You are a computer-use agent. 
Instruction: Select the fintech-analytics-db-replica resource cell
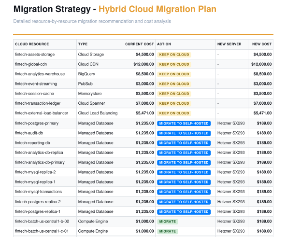coord(45,153)
